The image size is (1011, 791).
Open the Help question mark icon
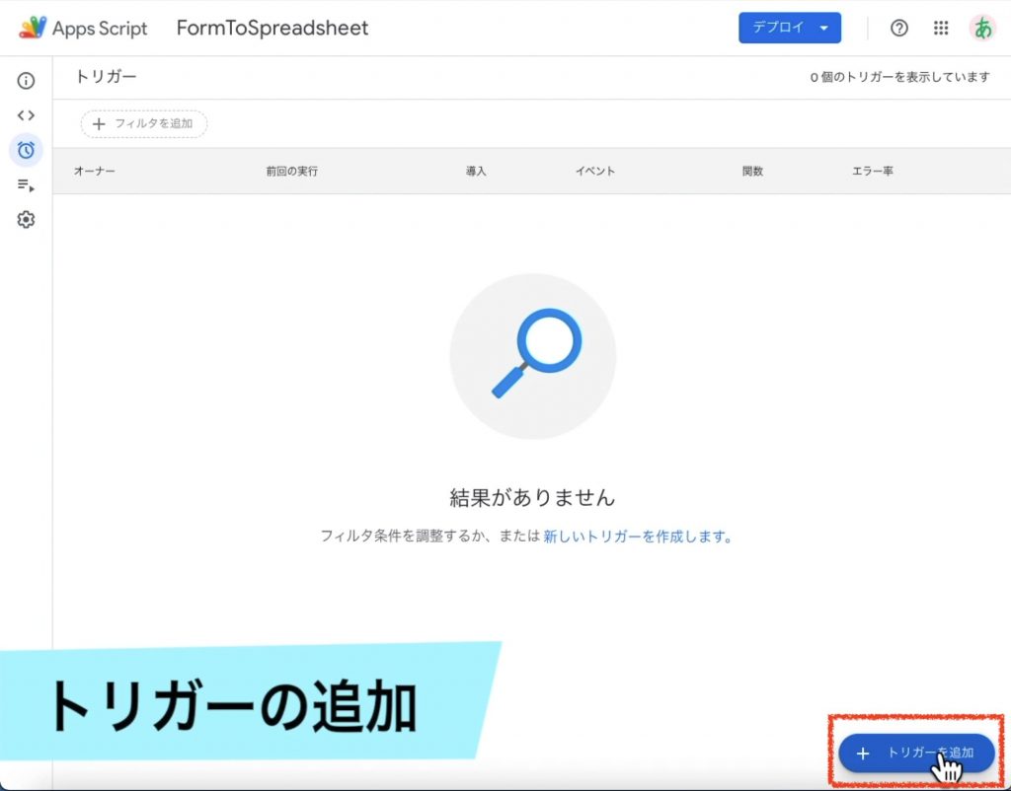click(898, 28)
